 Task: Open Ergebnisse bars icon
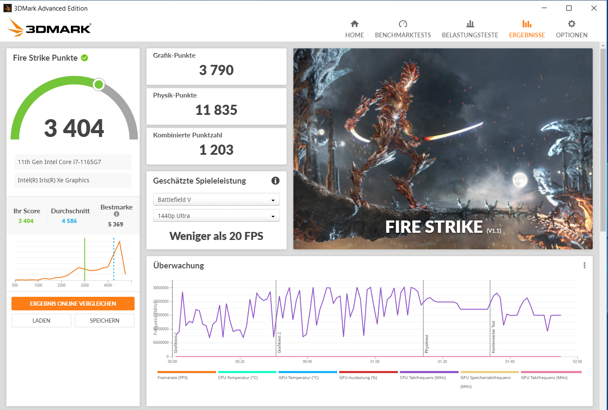(527, 24)
